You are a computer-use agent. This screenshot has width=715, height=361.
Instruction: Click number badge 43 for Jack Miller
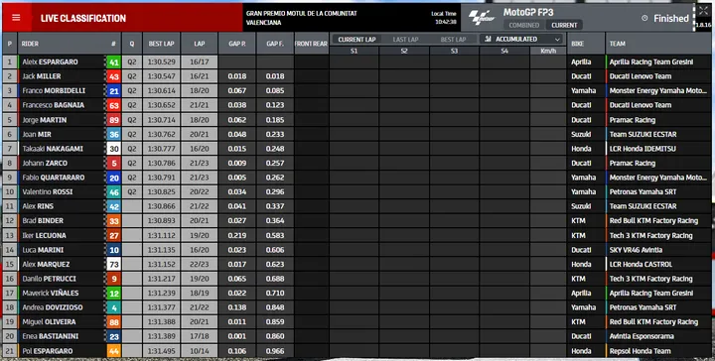click(113, 76)
